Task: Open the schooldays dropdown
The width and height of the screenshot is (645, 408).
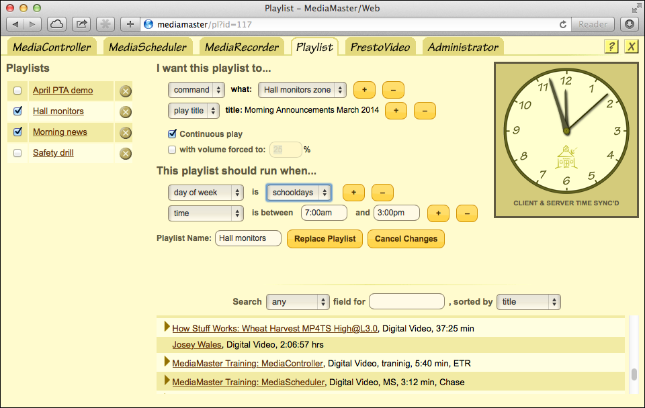Action: point(298,193)
